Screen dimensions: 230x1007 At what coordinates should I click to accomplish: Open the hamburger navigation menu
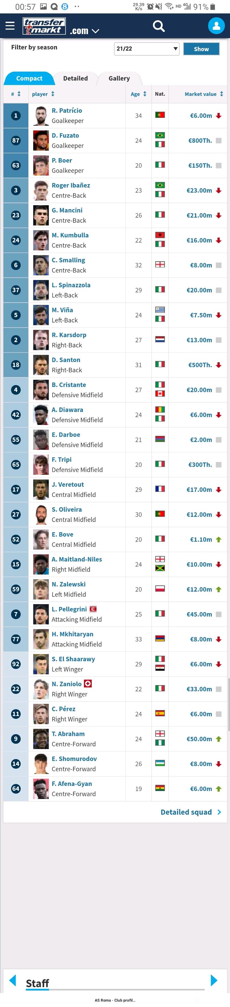(10, 26)
